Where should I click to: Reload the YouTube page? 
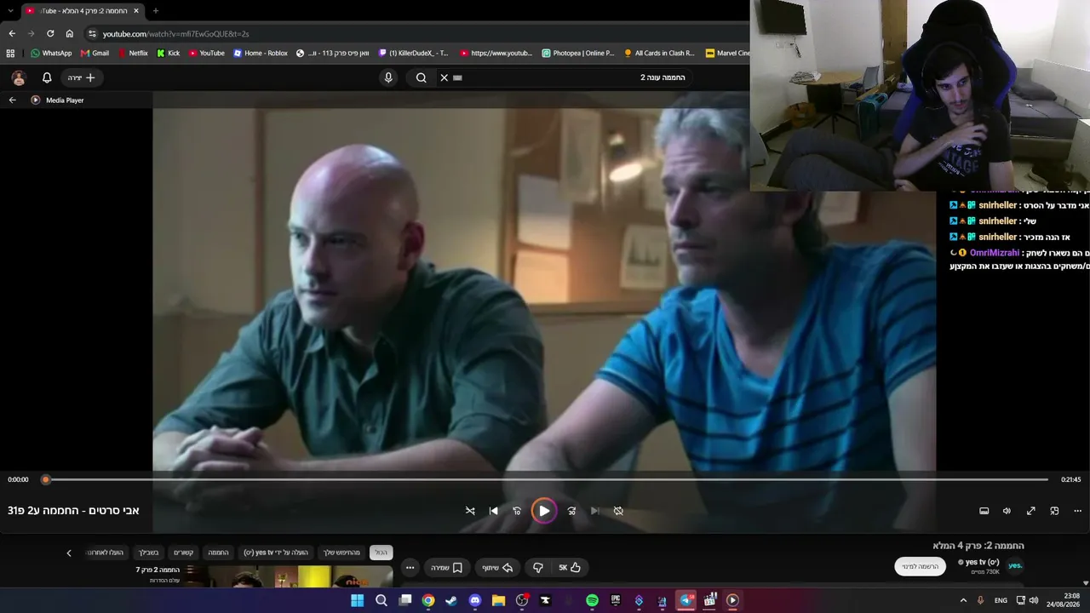point(50,33)
